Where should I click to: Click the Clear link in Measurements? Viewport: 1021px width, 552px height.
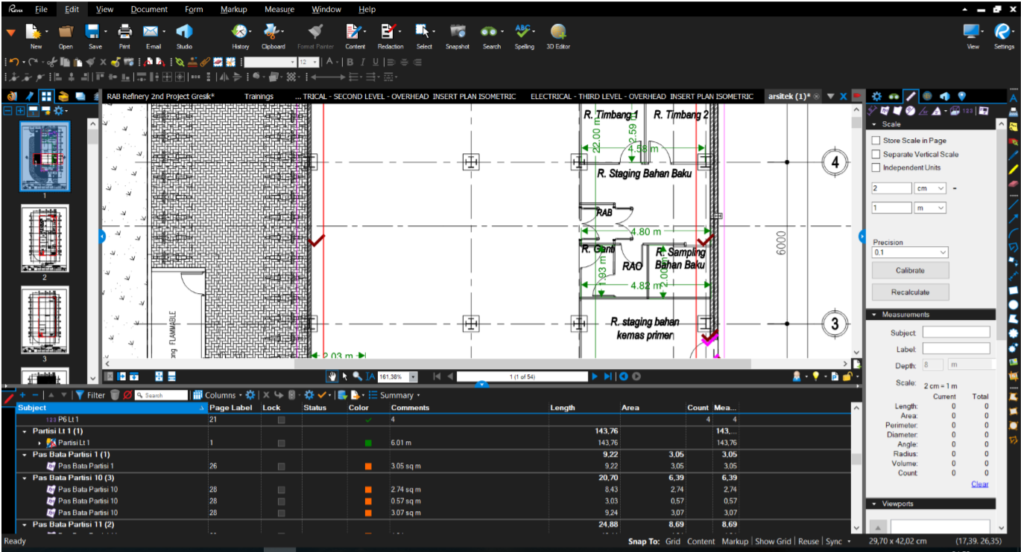click(x=980, y=484)
